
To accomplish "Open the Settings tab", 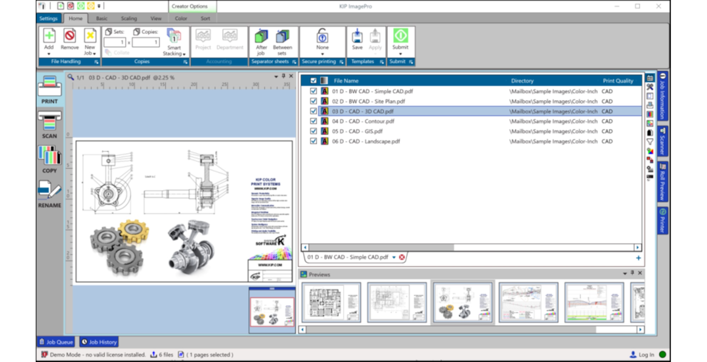I will (x=48, y=18).
